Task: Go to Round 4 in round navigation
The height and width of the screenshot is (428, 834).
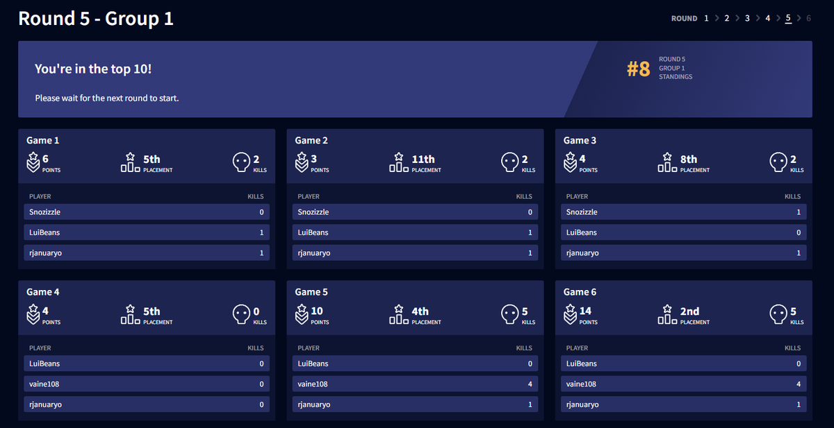Action: (x=768, y=18)
